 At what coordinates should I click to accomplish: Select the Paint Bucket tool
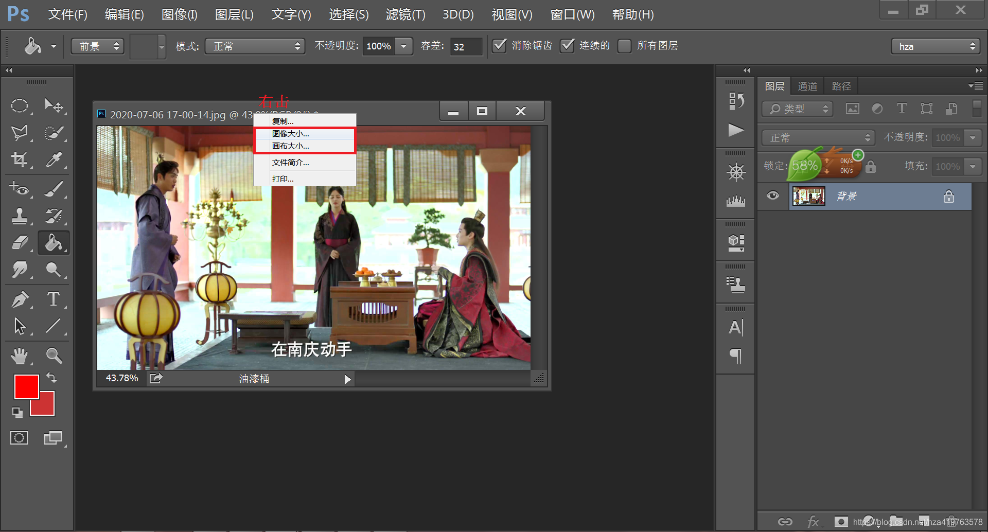coord(54,242)
